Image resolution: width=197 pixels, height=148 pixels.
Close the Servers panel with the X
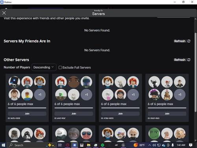pyautogui.click(x=4, y=13)
